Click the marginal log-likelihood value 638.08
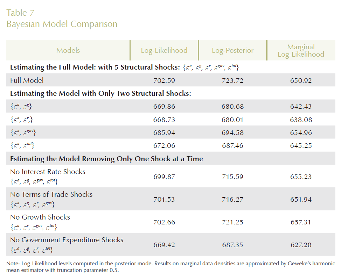341x280 pixels. point(301,120)
